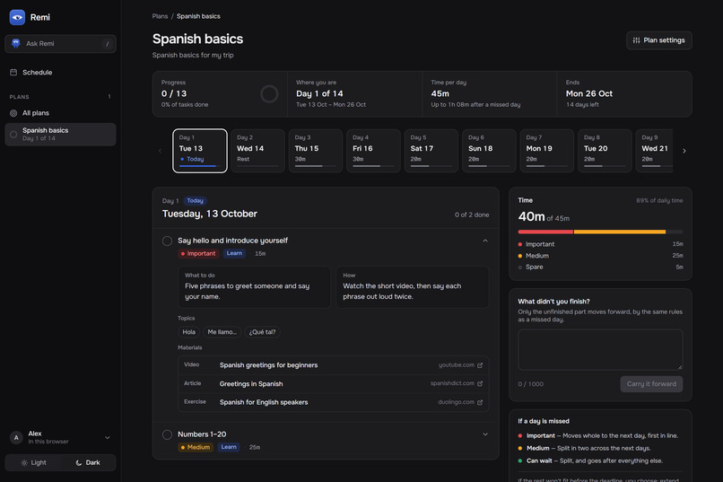This screenshot has height=482, width=723.
Task: Click the slash shortcut badge in Ask Remi
Action: [x=108, y=44]
